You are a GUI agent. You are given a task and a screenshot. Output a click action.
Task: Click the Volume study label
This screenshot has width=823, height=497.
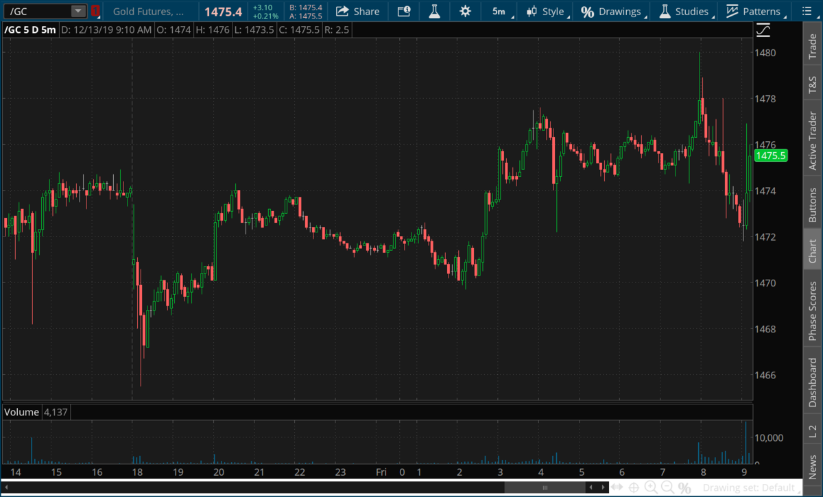pos(21,412)
